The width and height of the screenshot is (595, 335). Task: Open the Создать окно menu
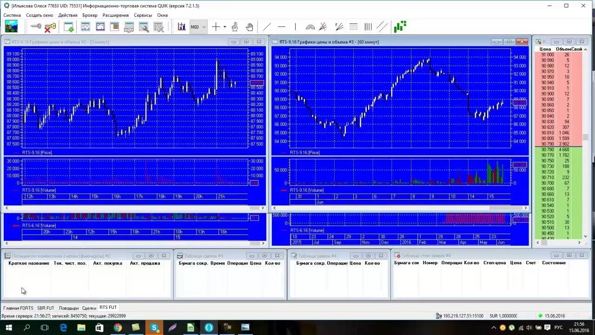40,15
